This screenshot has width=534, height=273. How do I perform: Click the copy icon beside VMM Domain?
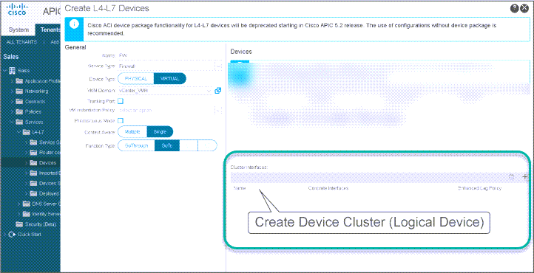tap(218, 91)
